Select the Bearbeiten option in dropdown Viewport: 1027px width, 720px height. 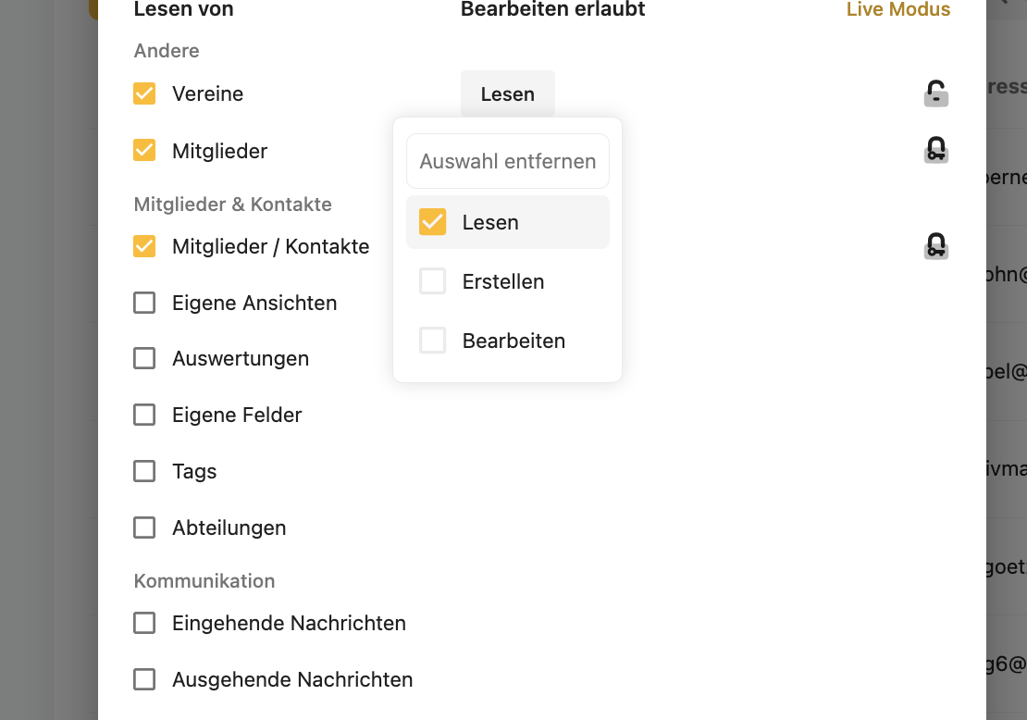pos(433,341)
